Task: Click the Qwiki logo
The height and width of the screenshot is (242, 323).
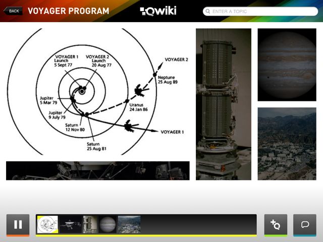Action: click(x=158, y=11)
